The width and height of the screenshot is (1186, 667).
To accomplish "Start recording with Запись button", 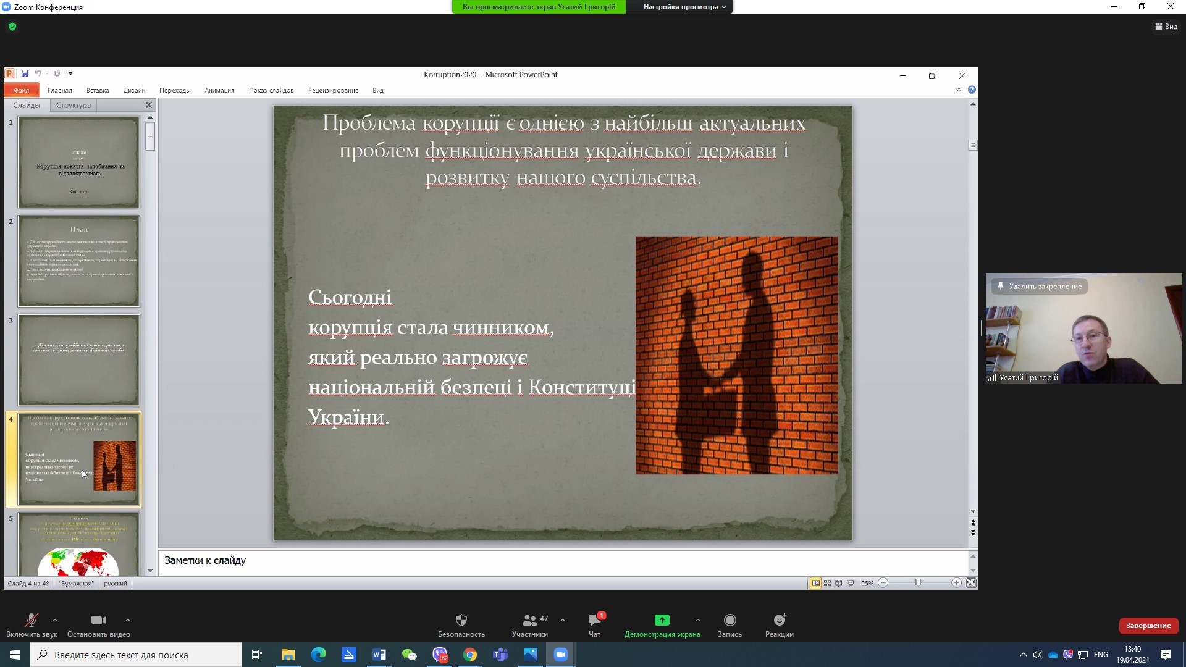I will [730, 621].
